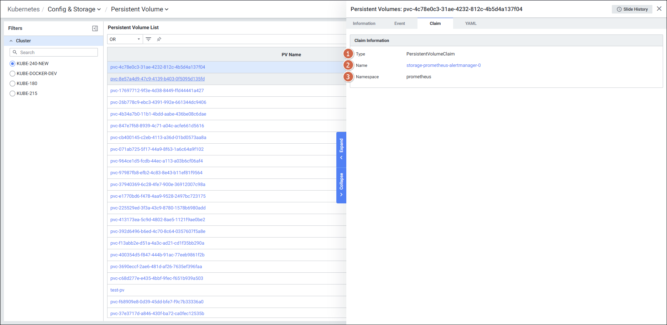The height and width of the screenshot is (325, 667).
Task: Click the numbered badge 3 beside Namespace
Action: pyautogui.click(x=348, y=77)
